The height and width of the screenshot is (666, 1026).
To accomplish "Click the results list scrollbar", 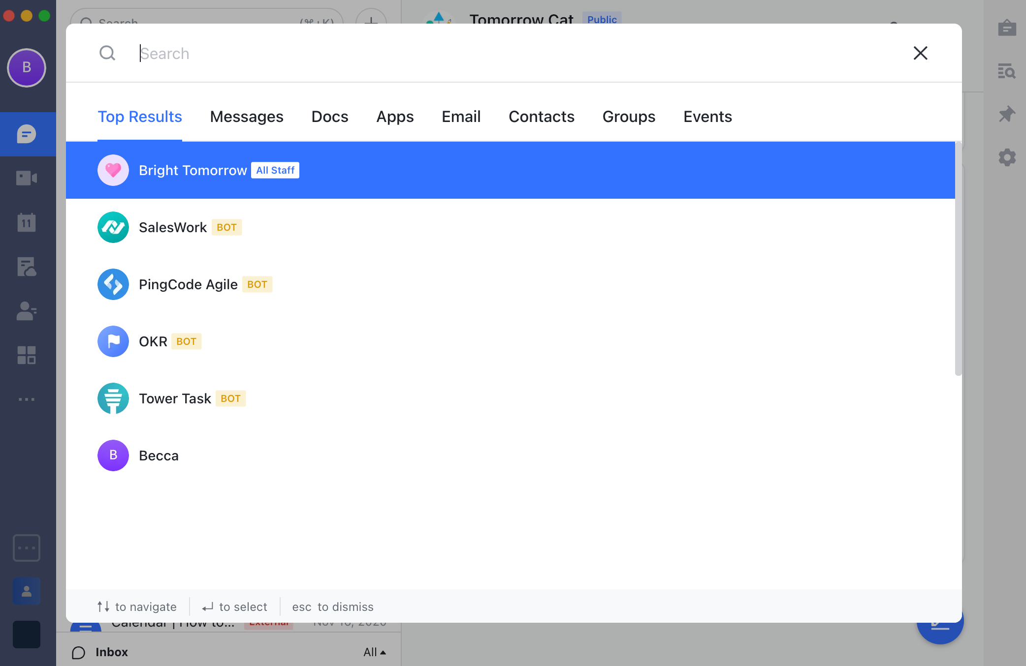I will point(958,259).
